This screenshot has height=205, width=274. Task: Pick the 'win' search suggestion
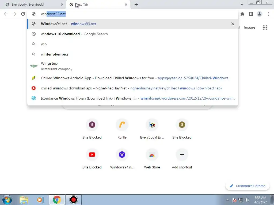coord(133,44)
